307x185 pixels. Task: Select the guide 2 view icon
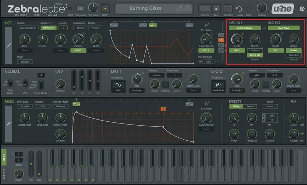(221, 50)
